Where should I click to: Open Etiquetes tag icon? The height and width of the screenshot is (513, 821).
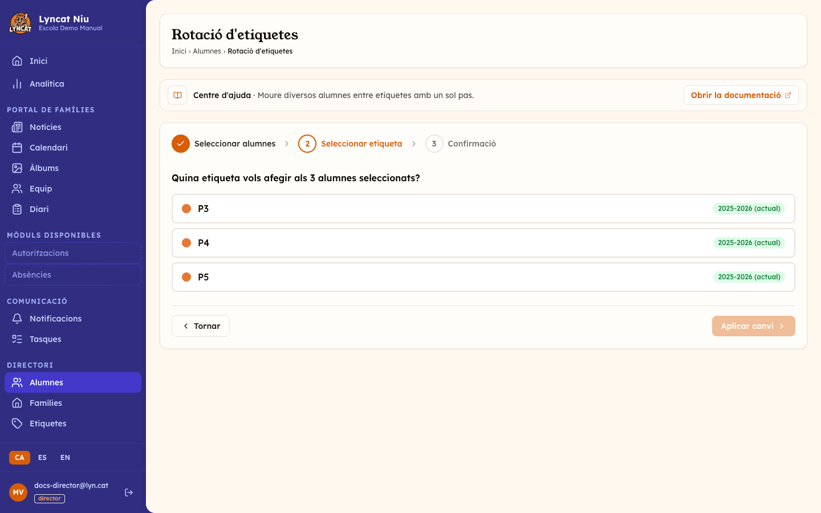17,424
